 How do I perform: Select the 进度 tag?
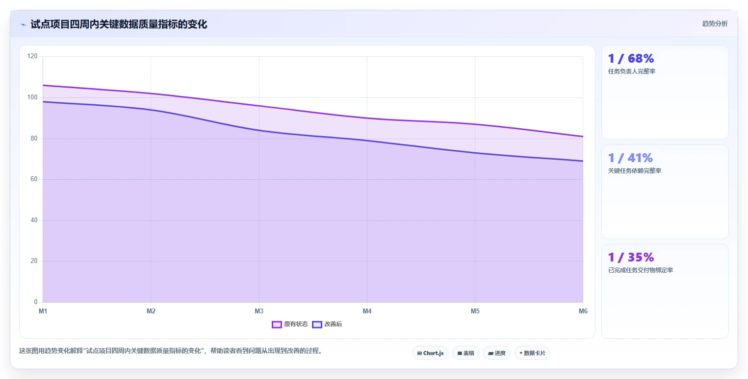click(497, 353)
